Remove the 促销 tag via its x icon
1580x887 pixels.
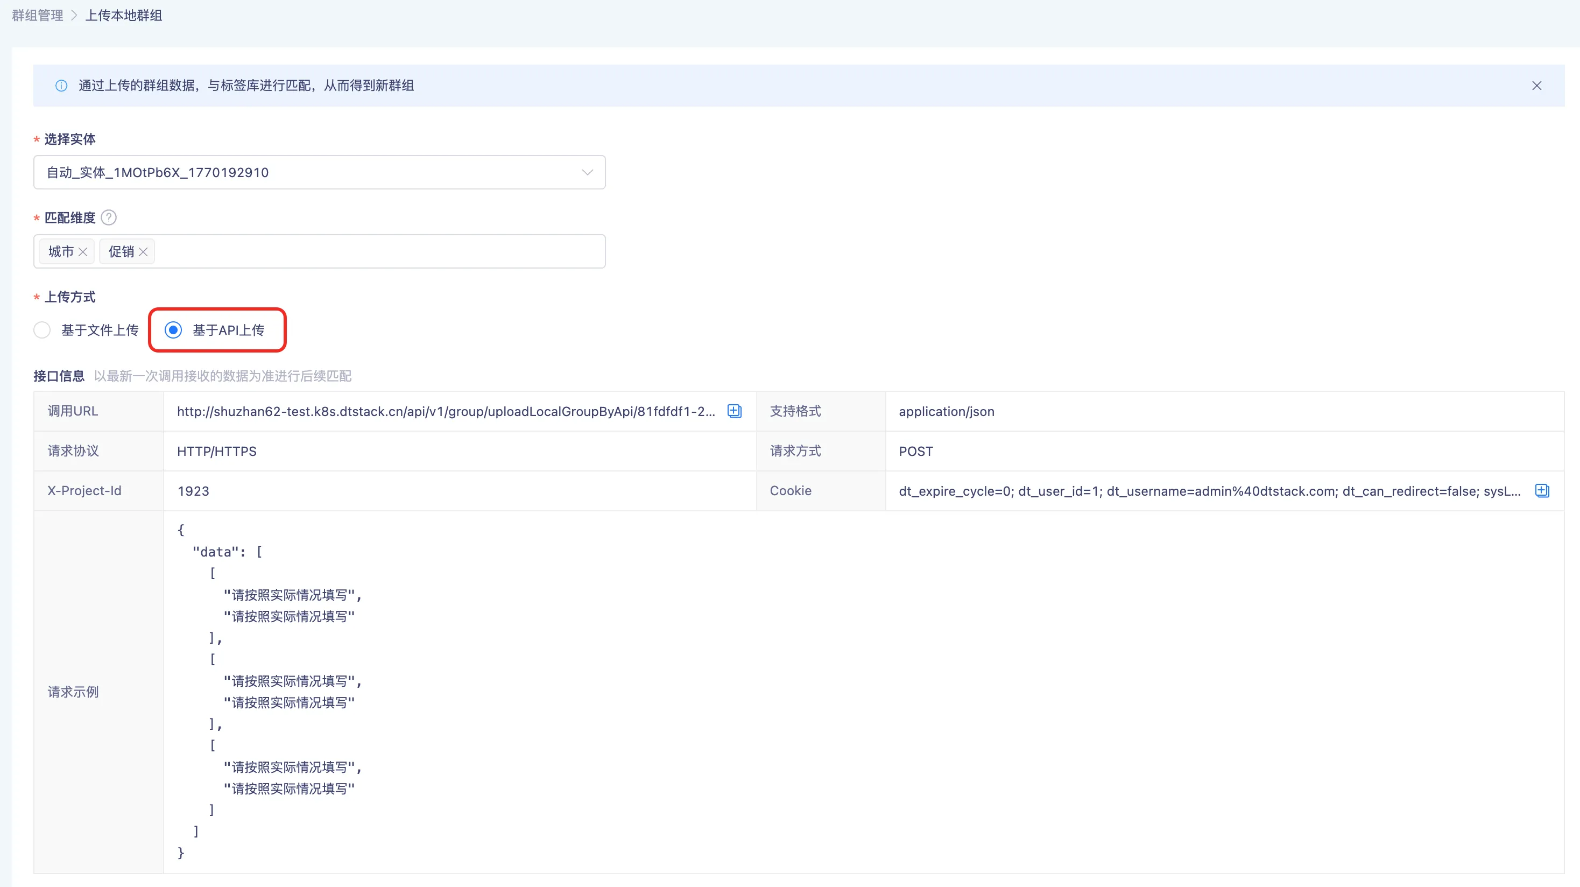coord(143,252)
